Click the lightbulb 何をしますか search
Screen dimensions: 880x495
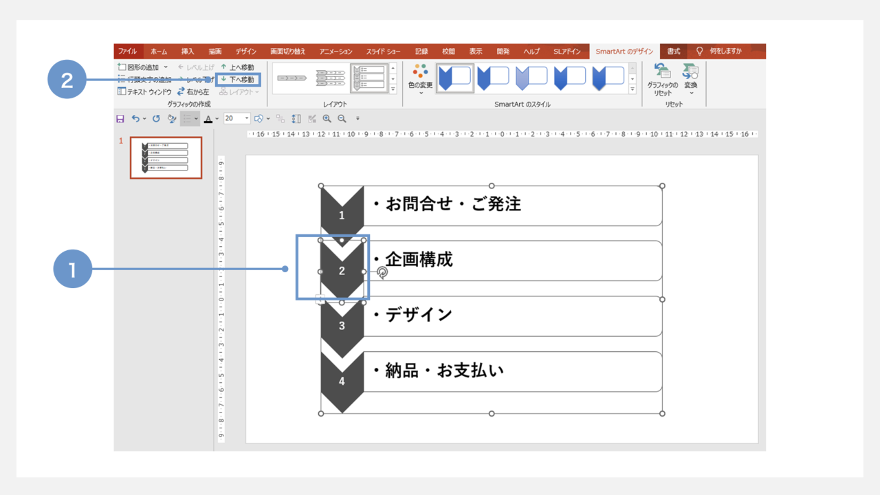click(x=720, y=52)
